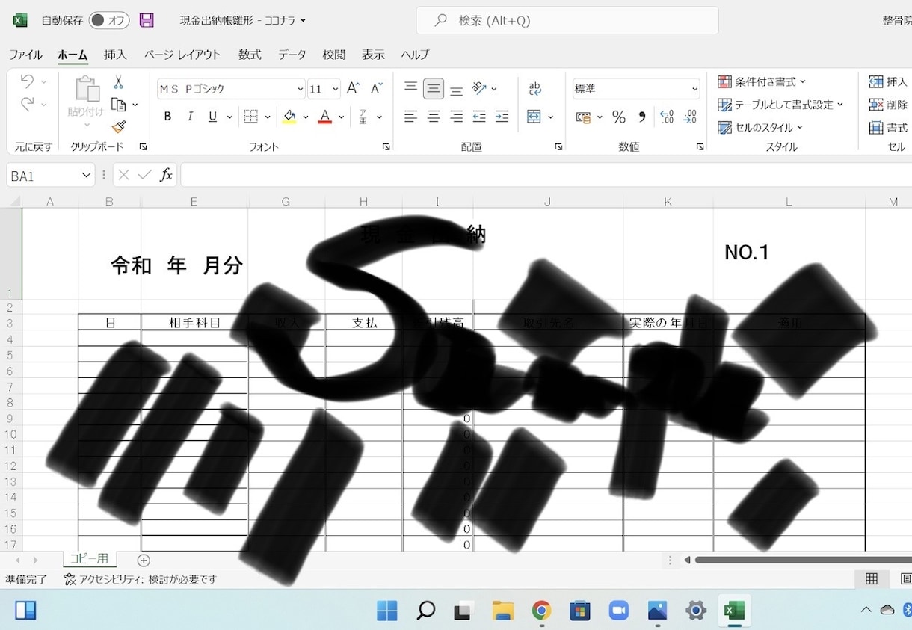Click the Cut scissors icon
Screen dimensions: 912x630
[118, 82]
